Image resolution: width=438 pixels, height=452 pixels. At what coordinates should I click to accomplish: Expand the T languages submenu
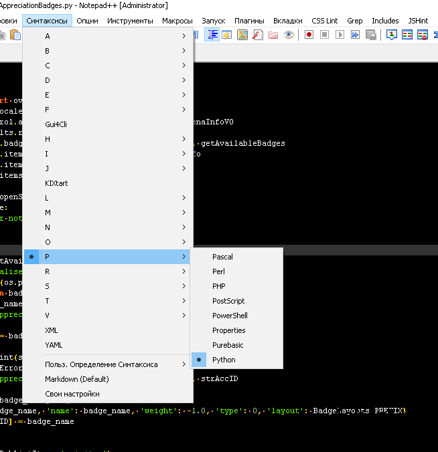pos(107,301)
